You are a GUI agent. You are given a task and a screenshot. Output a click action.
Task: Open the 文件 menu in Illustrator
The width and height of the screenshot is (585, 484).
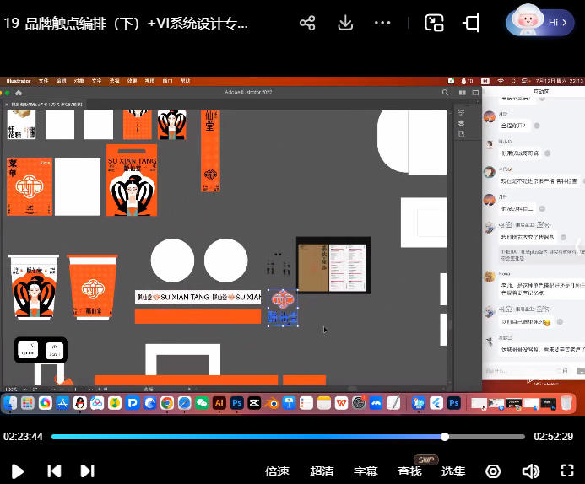click(x=44, y=81)
